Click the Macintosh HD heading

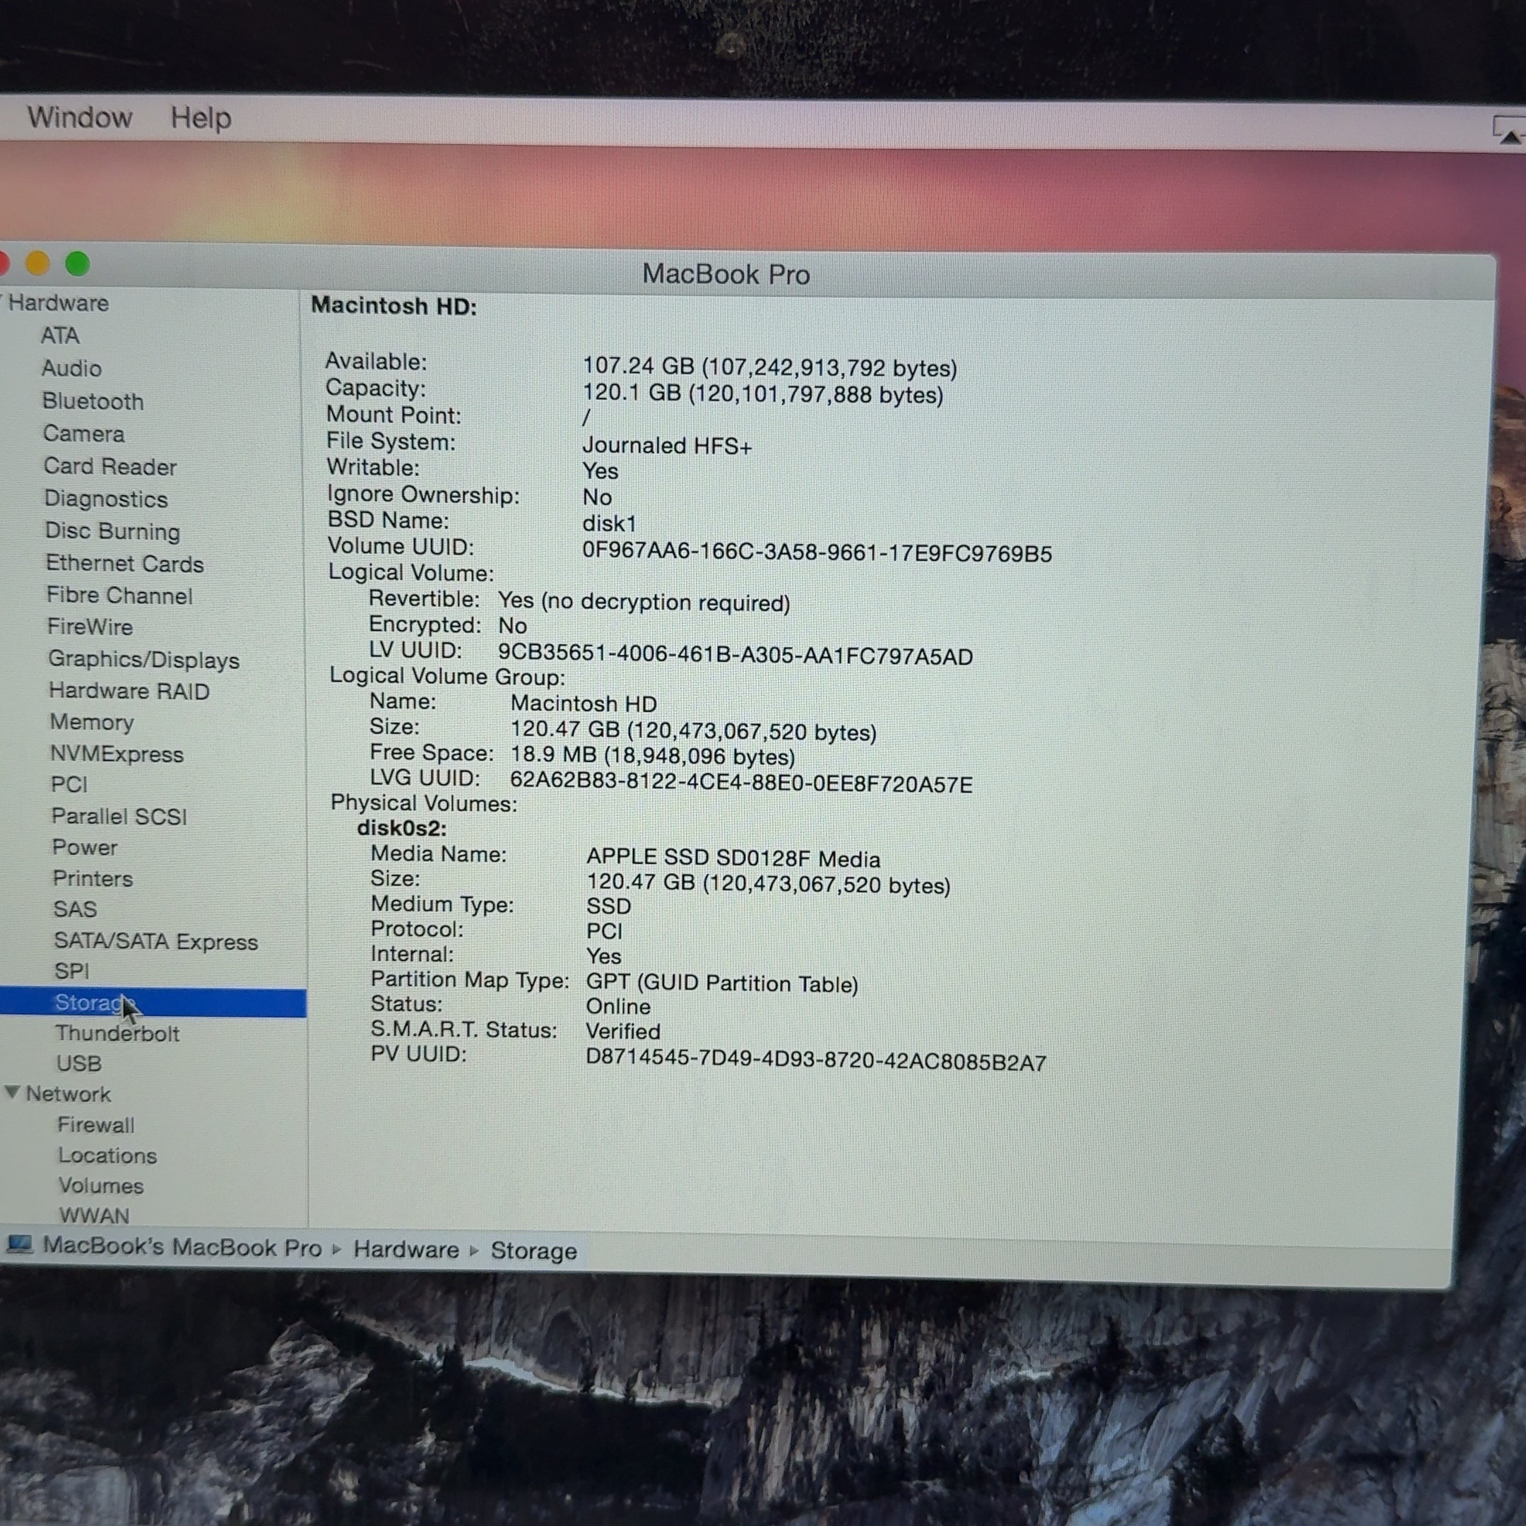tap(394, 306)
